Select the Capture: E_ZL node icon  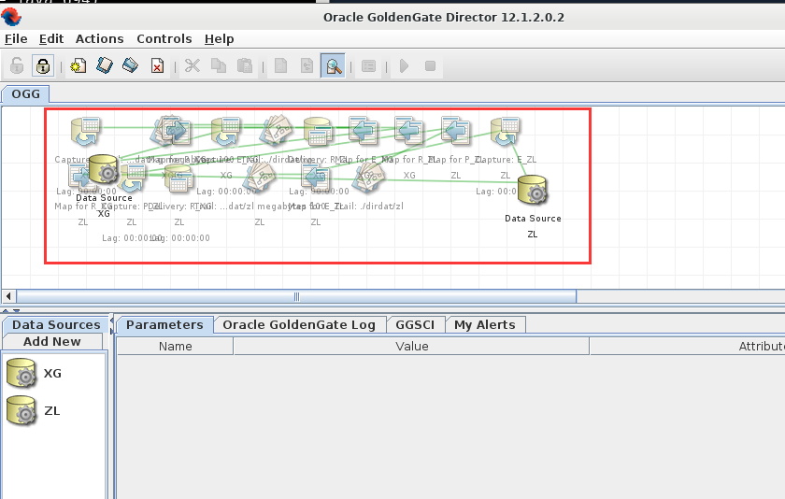(x=506, y=131)
